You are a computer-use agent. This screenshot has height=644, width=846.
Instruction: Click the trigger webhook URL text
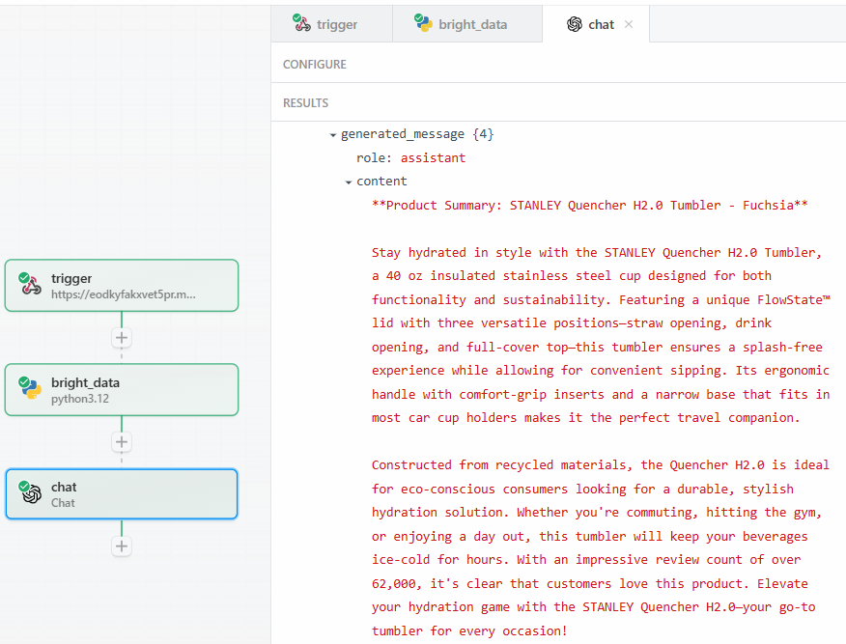[x=124, y=294]
